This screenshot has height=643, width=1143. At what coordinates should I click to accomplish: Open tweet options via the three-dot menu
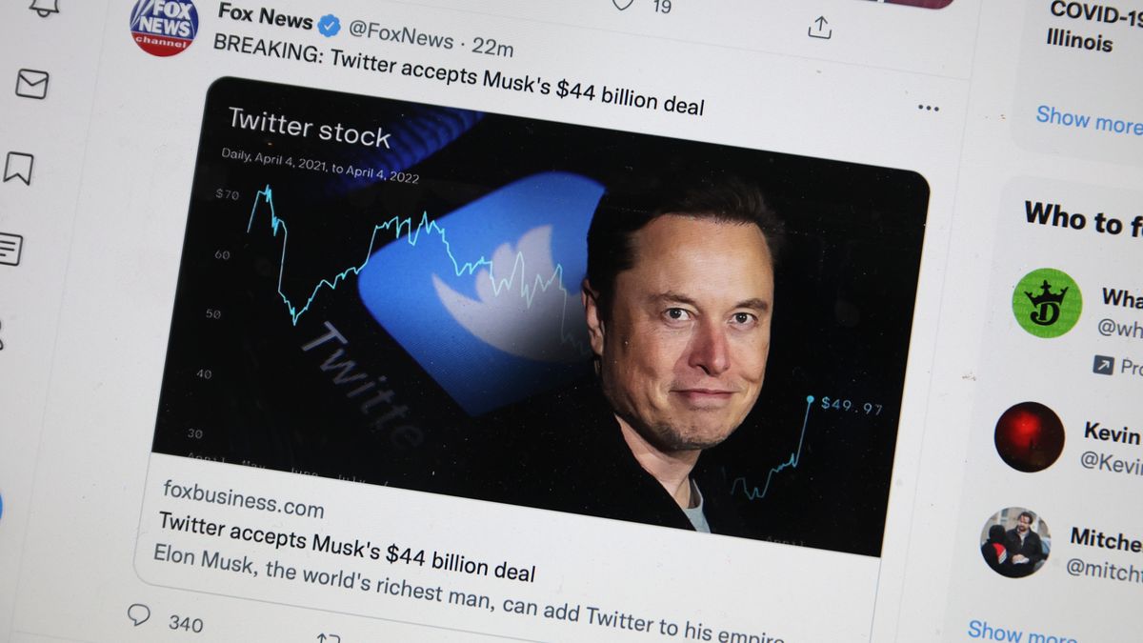pyautogui.click(x=928, y=108)
